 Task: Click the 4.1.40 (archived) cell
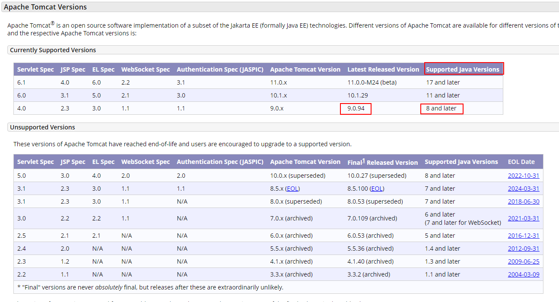[x=370, y=261]
